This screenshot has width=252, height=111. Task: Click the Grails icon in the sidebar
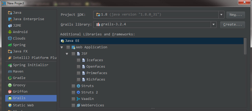(x=10, y=98)
